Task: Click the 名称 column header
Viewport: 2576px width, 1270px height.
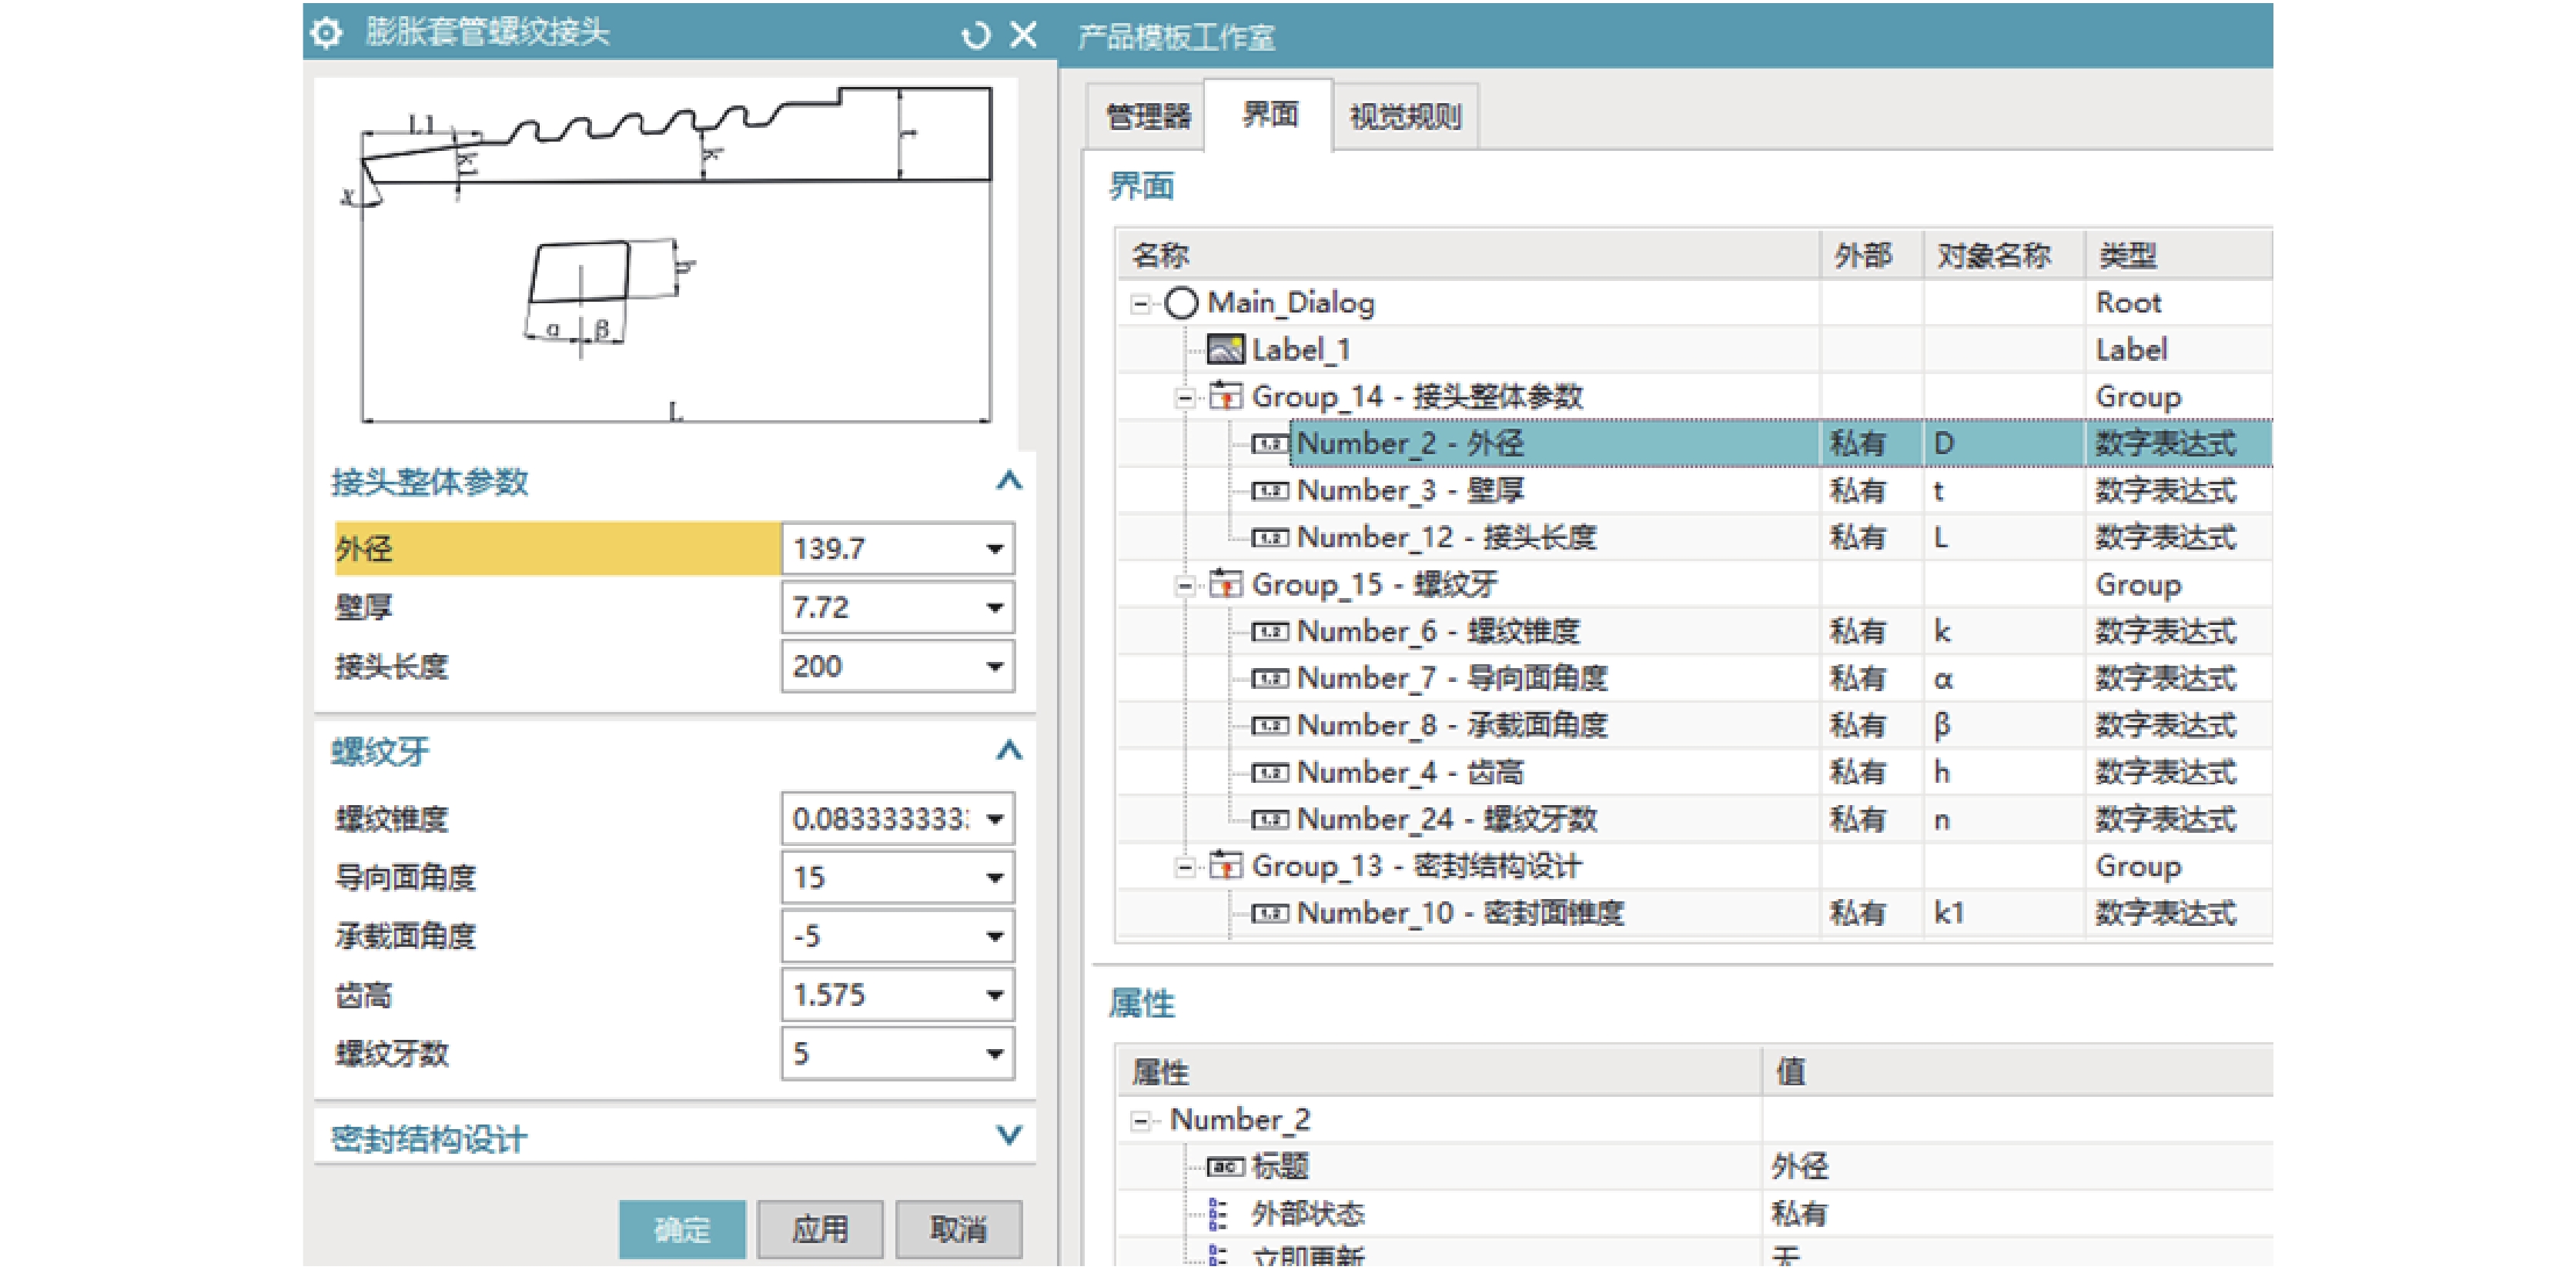Action: pos(1469,256)
